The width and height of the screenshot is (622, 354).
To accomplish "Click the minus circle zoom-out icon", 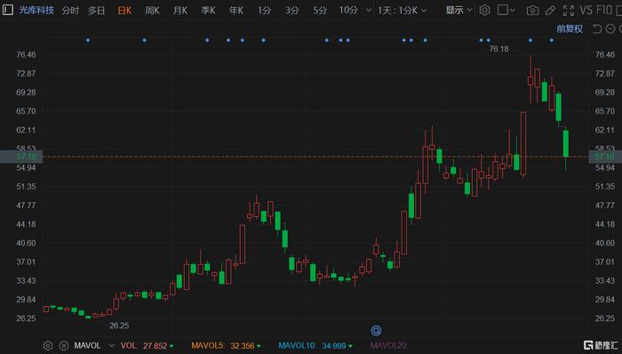I will point(610,28).
